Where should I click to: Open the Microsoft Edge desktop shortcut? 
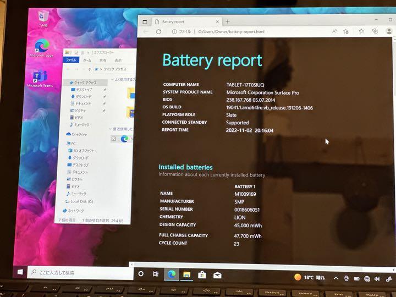[x=42, y=48]
